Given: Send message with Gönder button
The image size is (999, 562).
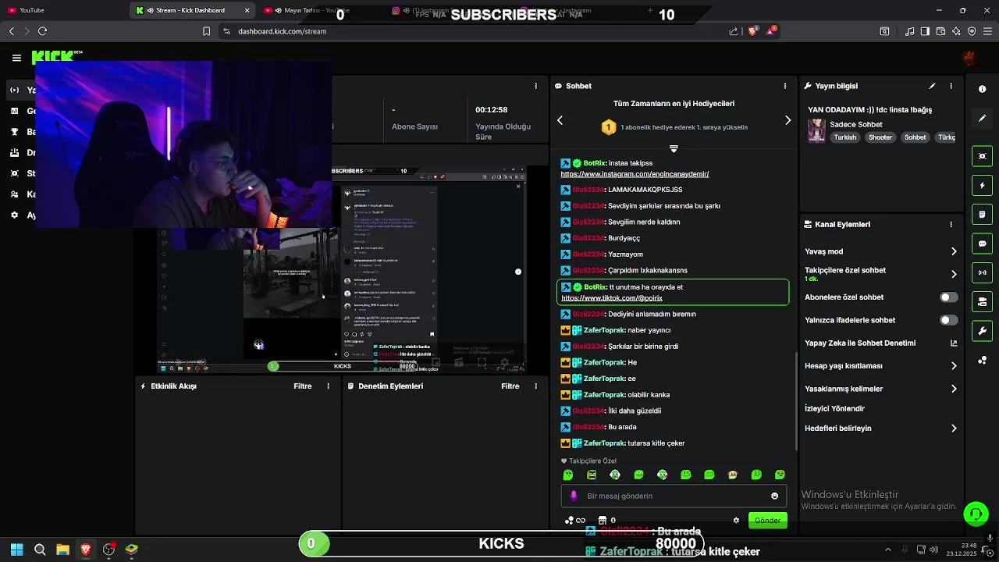Looking at the screenshot, I should [x=767, y=520].
